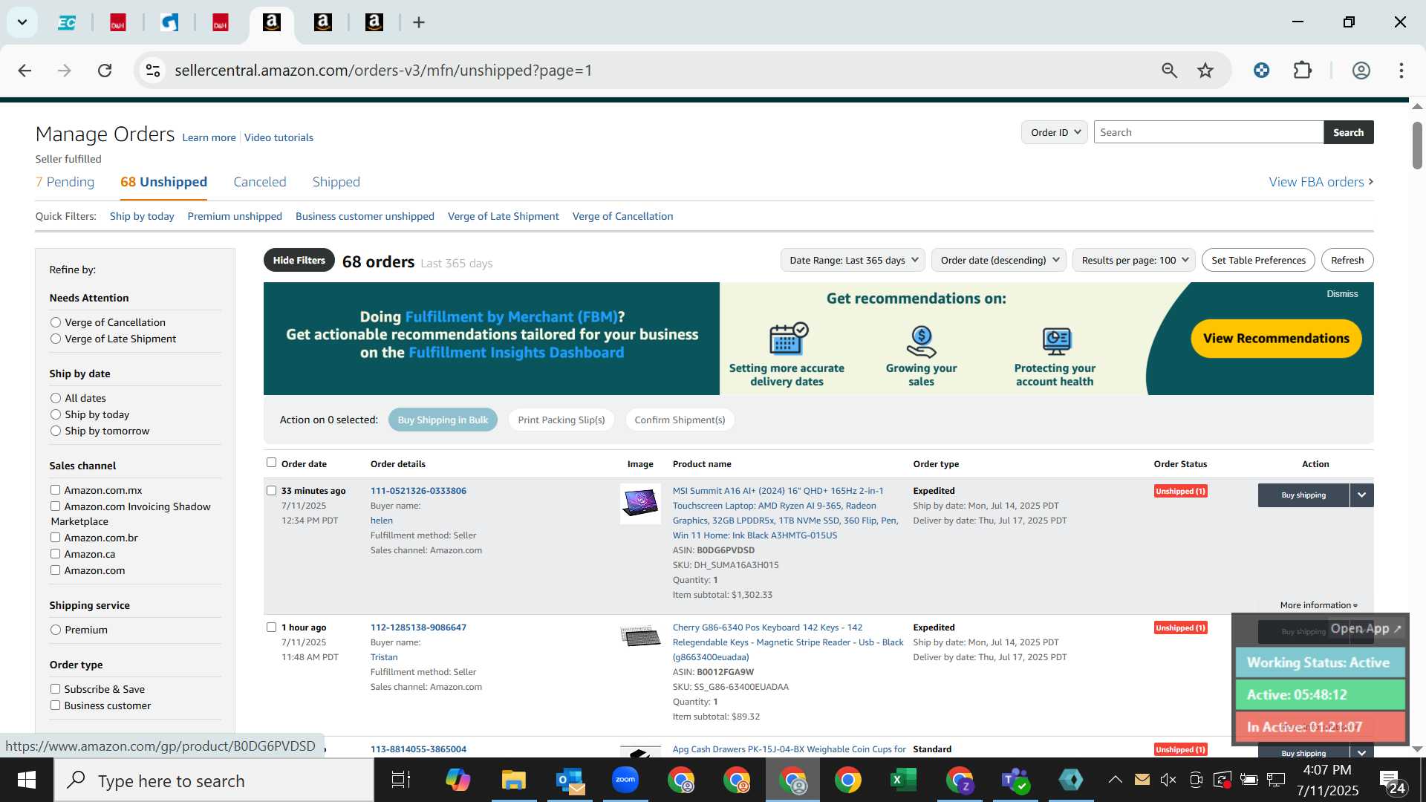This screenshot has height=802, width=1426.
Task: Expand Buy shipping arrow for MSI Summit order
Action: point(1361,495)
